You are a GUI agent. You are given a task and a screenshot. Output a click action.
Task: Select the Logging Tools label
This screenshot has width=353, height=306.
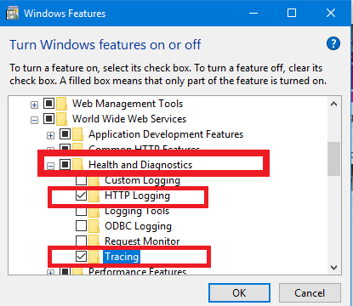(137, 212)
